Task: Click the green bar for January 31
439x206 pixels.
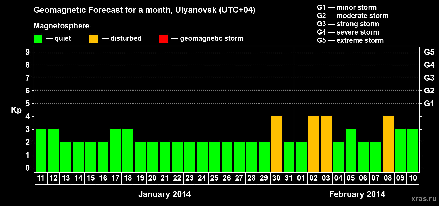Action: pyautogui.click(x=289, y=157)
